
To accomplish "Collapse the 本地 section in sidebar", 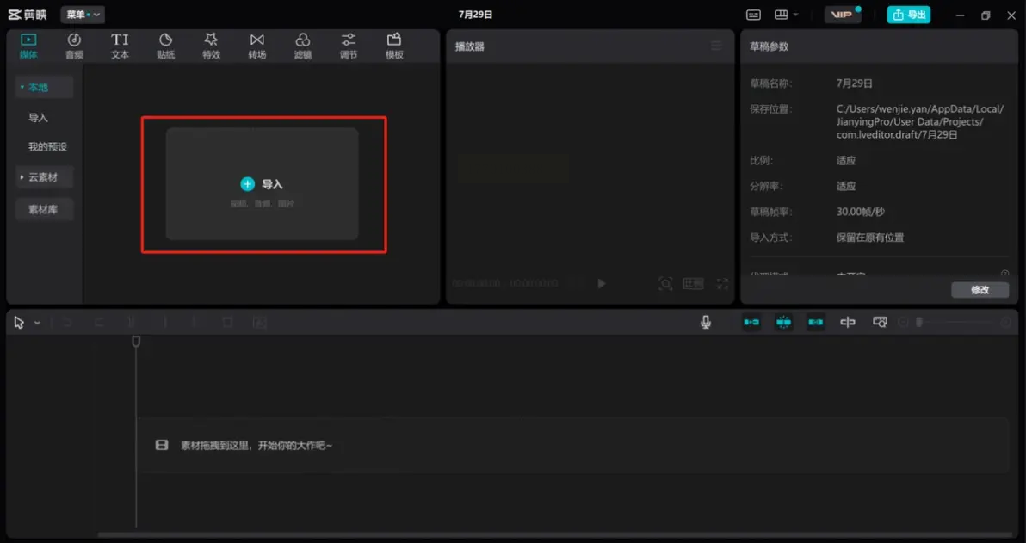I will tap(45, 87).
